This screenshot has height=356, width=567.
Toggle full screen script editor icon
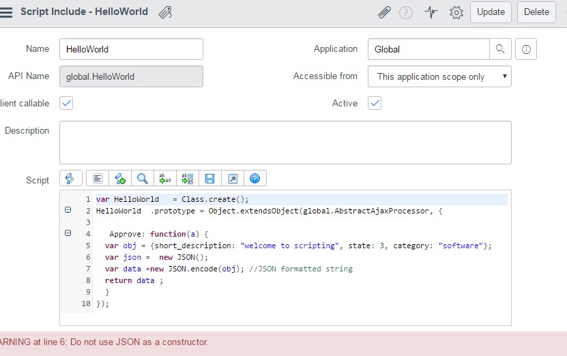[x=233, y=178]
